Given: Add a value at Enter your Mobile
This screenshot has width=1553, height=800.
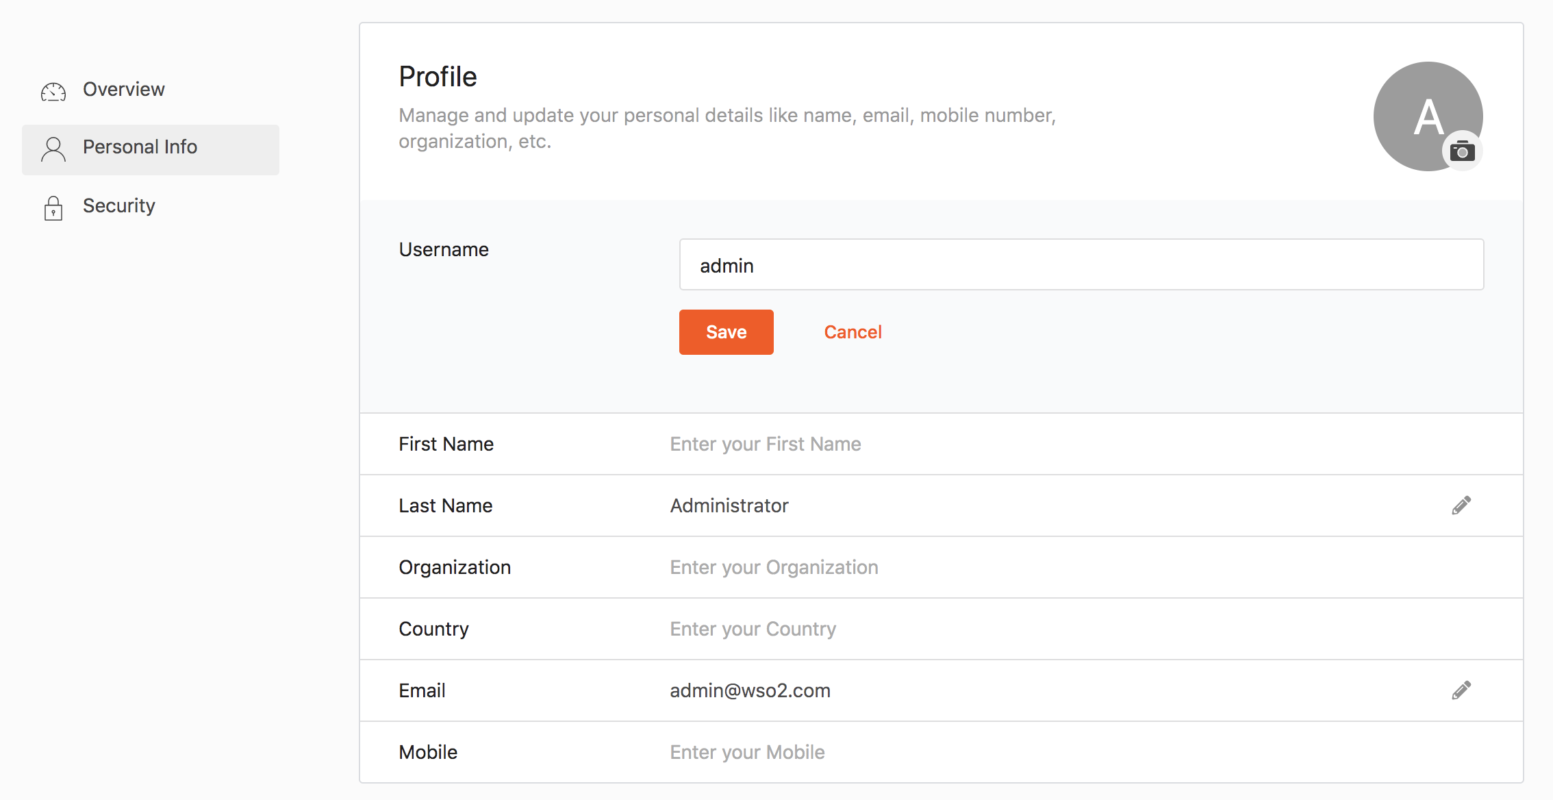Looking at the screenshot, I should coord(747,752).
